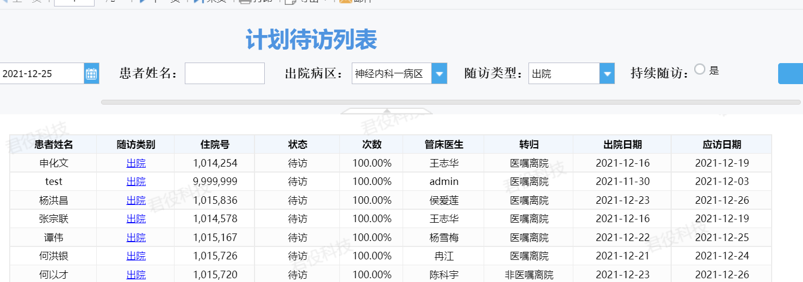Click the 患者姓名 column header
Image resolution: width=803 pixels, height=282 pixels.
point(53,145)
